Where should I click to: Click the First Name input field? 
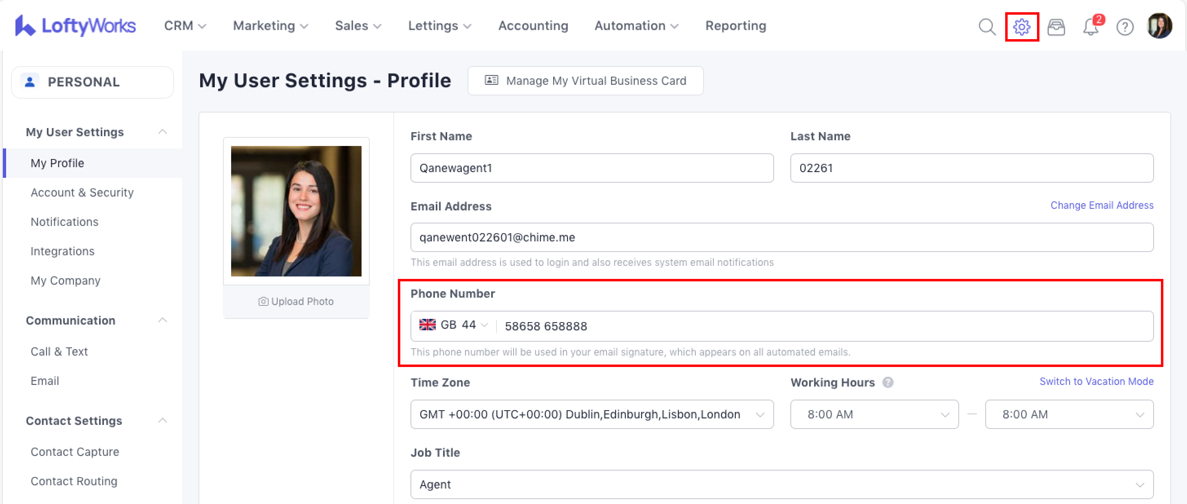[591, 168]
